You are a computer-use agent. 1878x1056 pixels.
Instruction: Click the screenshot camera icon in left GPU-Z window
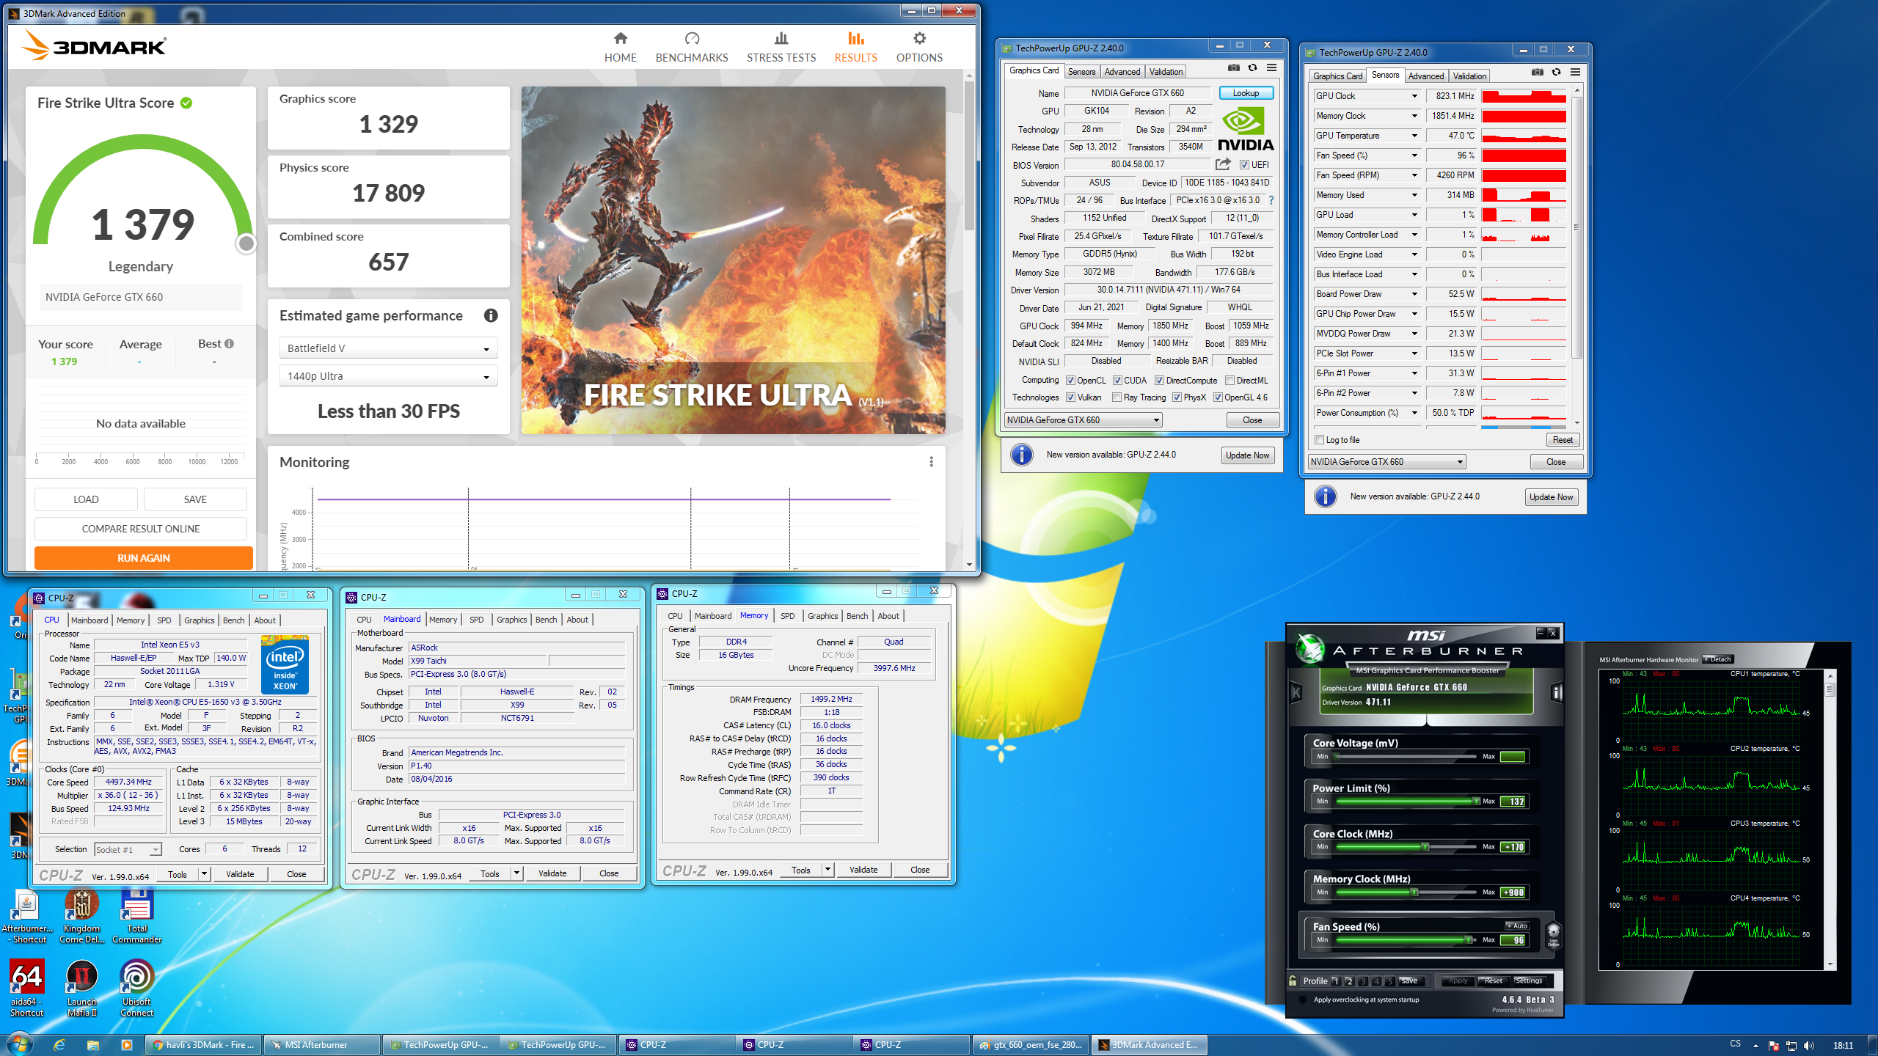1234,68
